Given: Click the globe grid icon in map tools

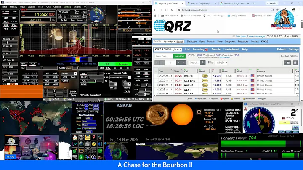Looking at the screenshot, I should tap(81, 137).
